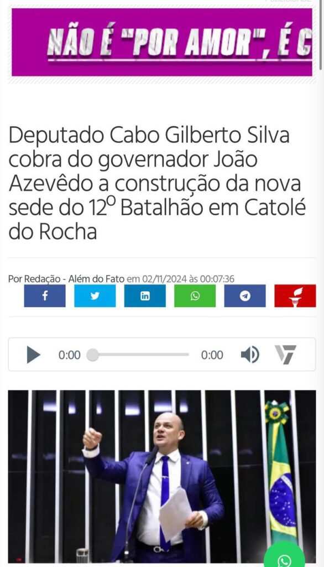This screenshot has width=324, height=567.
Task: Share via the green WhatsApp button
Action: pos(195,296)
